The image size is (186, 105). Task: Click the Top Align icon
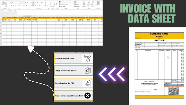point(31,2)
